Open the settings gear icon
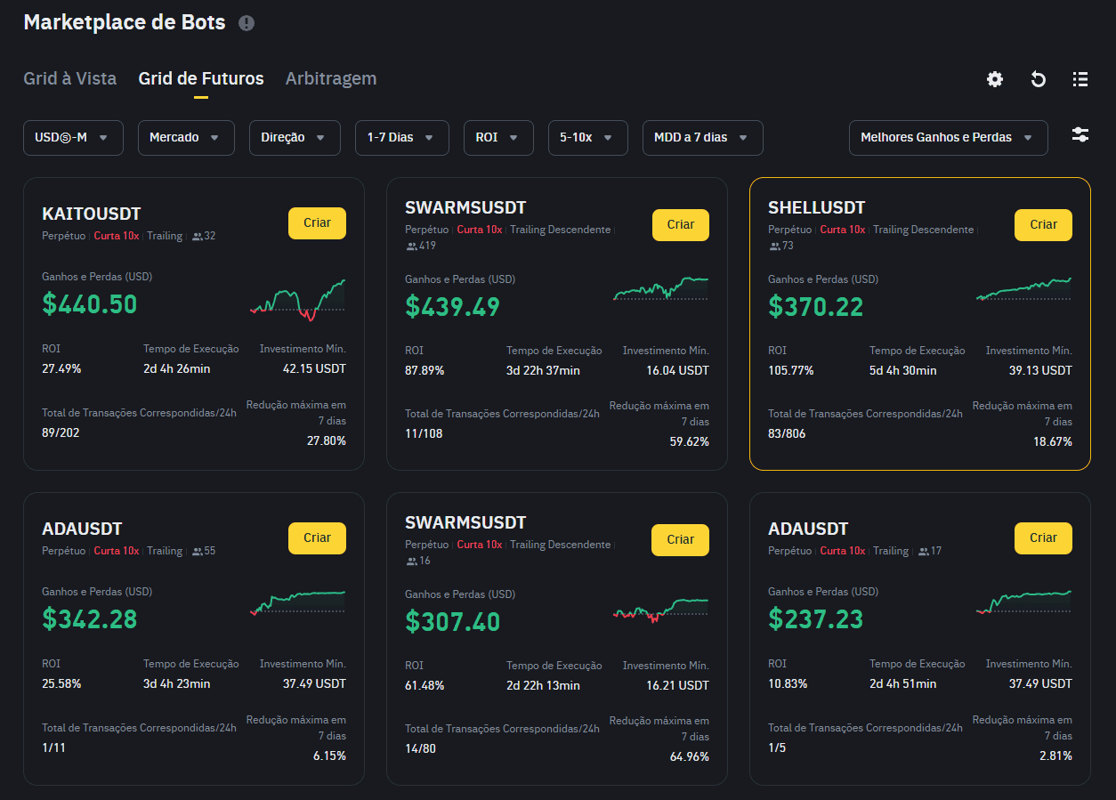 click(x=995, y=79)
